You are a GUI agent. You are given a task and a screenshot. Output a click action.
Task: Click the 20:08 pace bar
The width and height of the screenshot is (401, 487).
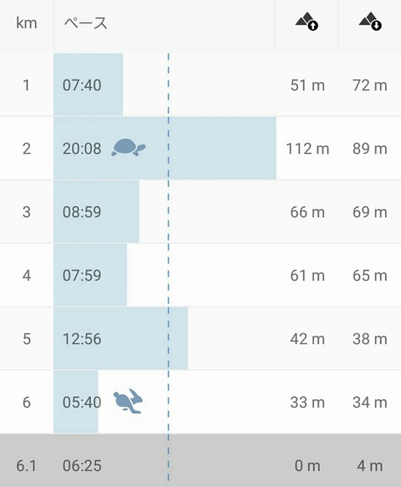click(x=165, y=148)
